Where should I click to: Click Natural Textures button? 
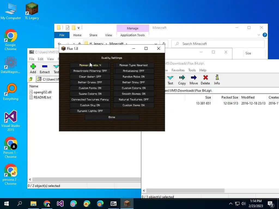click(x=134, y=100)
